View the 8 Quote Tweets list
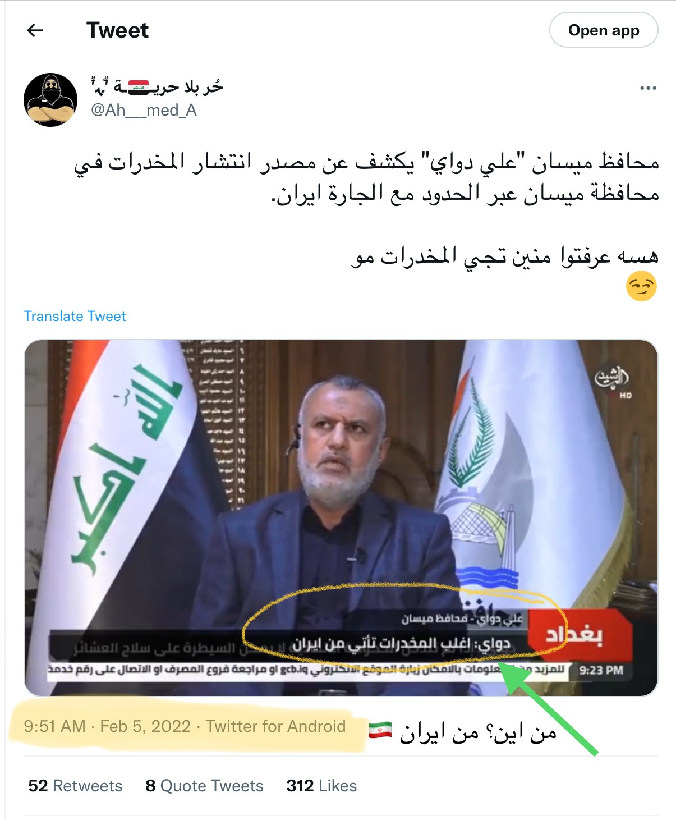The width and height of the screenshot is (676, 820). coord(204,786)
